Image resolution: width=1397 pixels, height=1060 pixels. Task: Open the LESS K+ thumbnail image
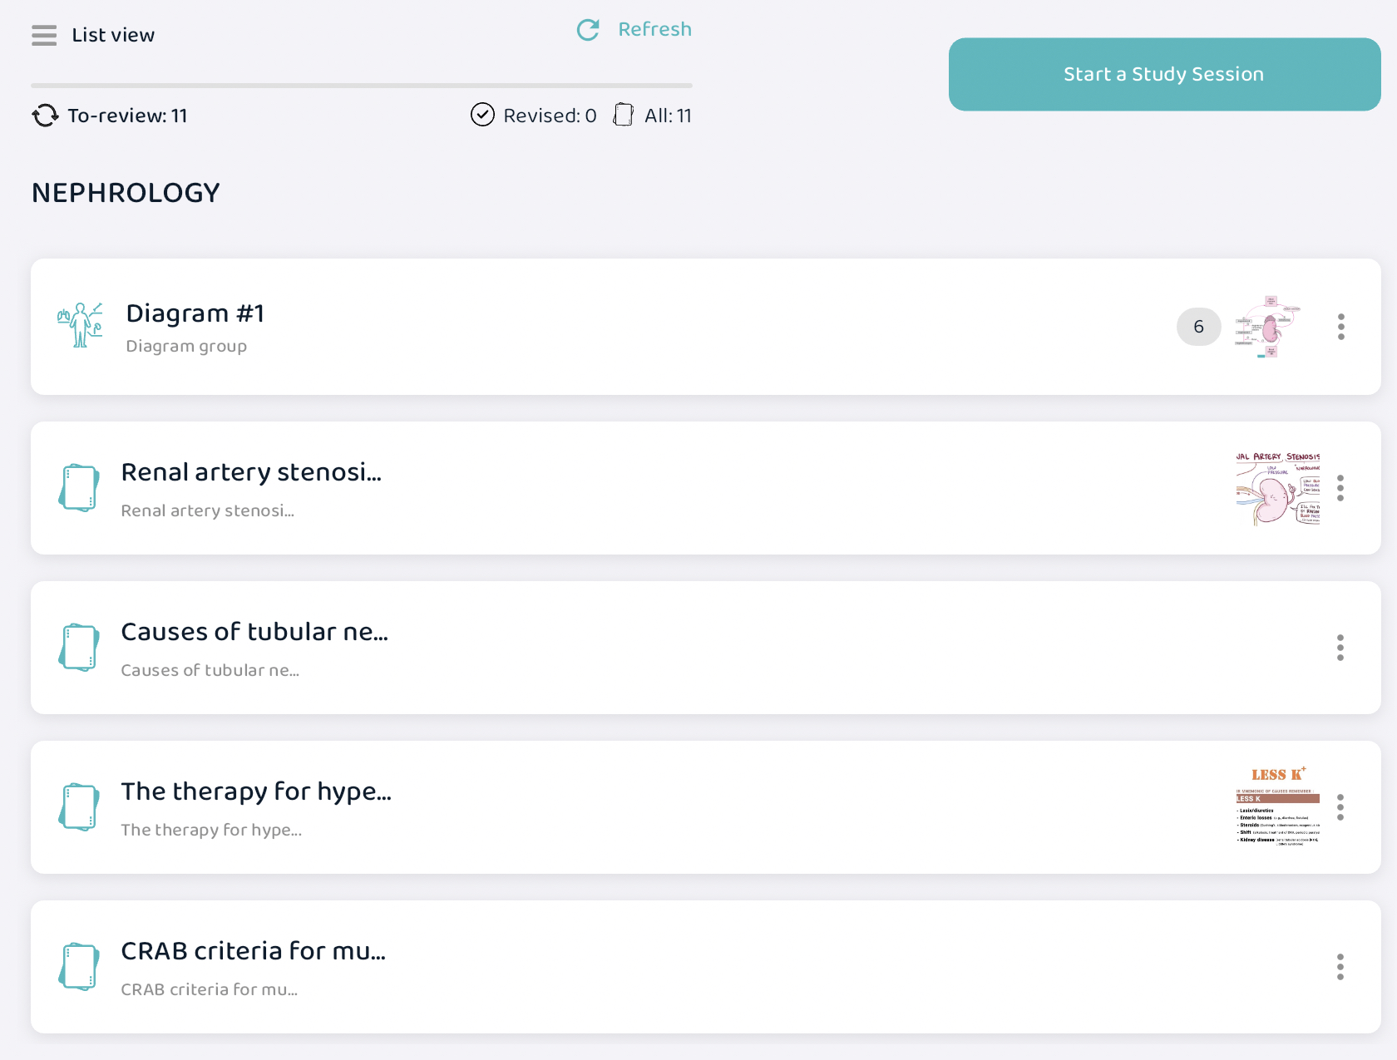point(1277,806)
